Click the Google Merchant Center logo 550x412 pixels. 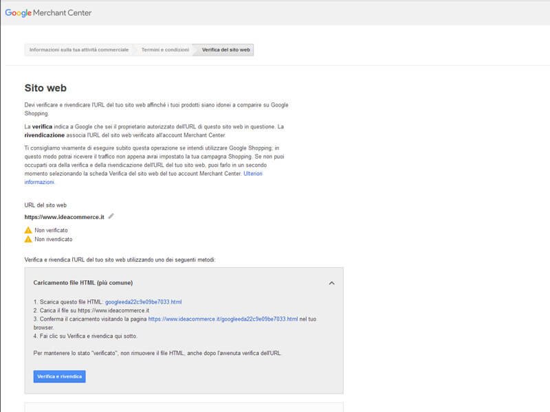click(x=48, y=13)
